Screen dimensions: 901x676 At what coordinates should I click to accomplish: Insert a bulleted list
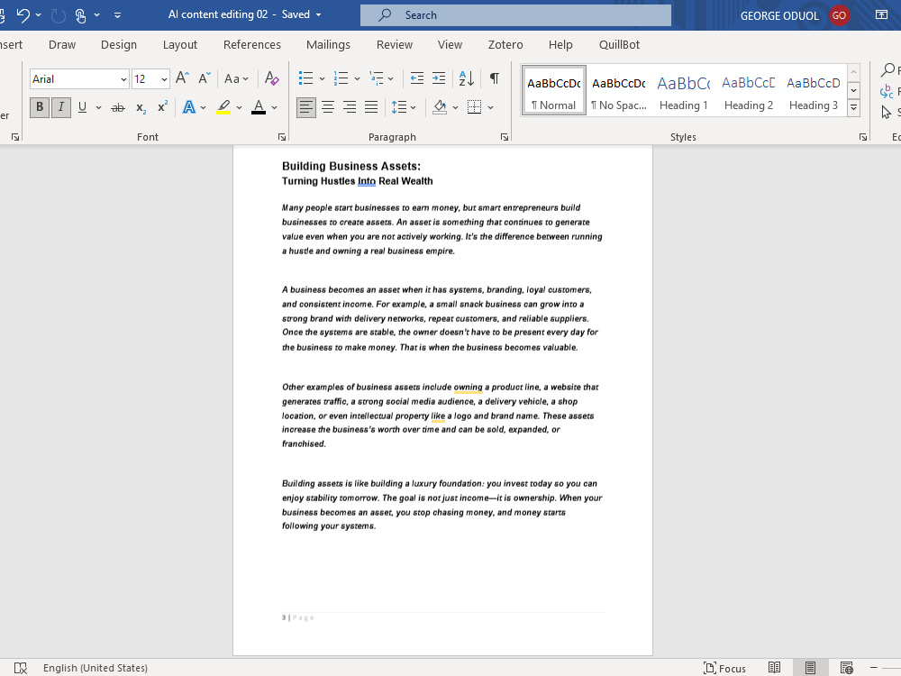305,78
